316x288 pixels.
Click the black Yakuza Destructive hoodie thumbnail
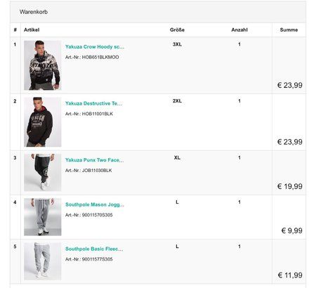pyautogui.click(x=43, y=122)
